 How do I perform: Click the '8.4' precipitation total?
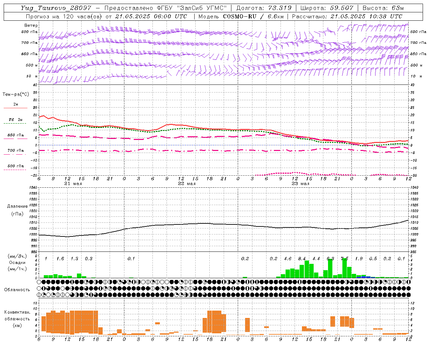pos(302,259)
